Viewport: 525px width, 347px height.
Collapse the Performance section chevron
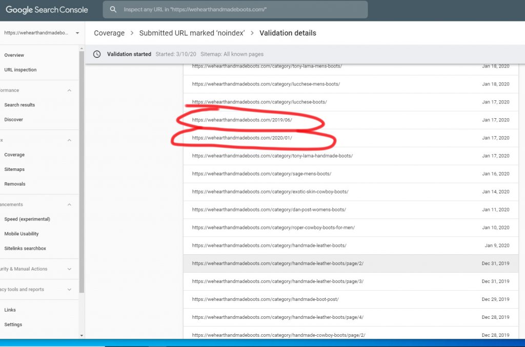69,91
